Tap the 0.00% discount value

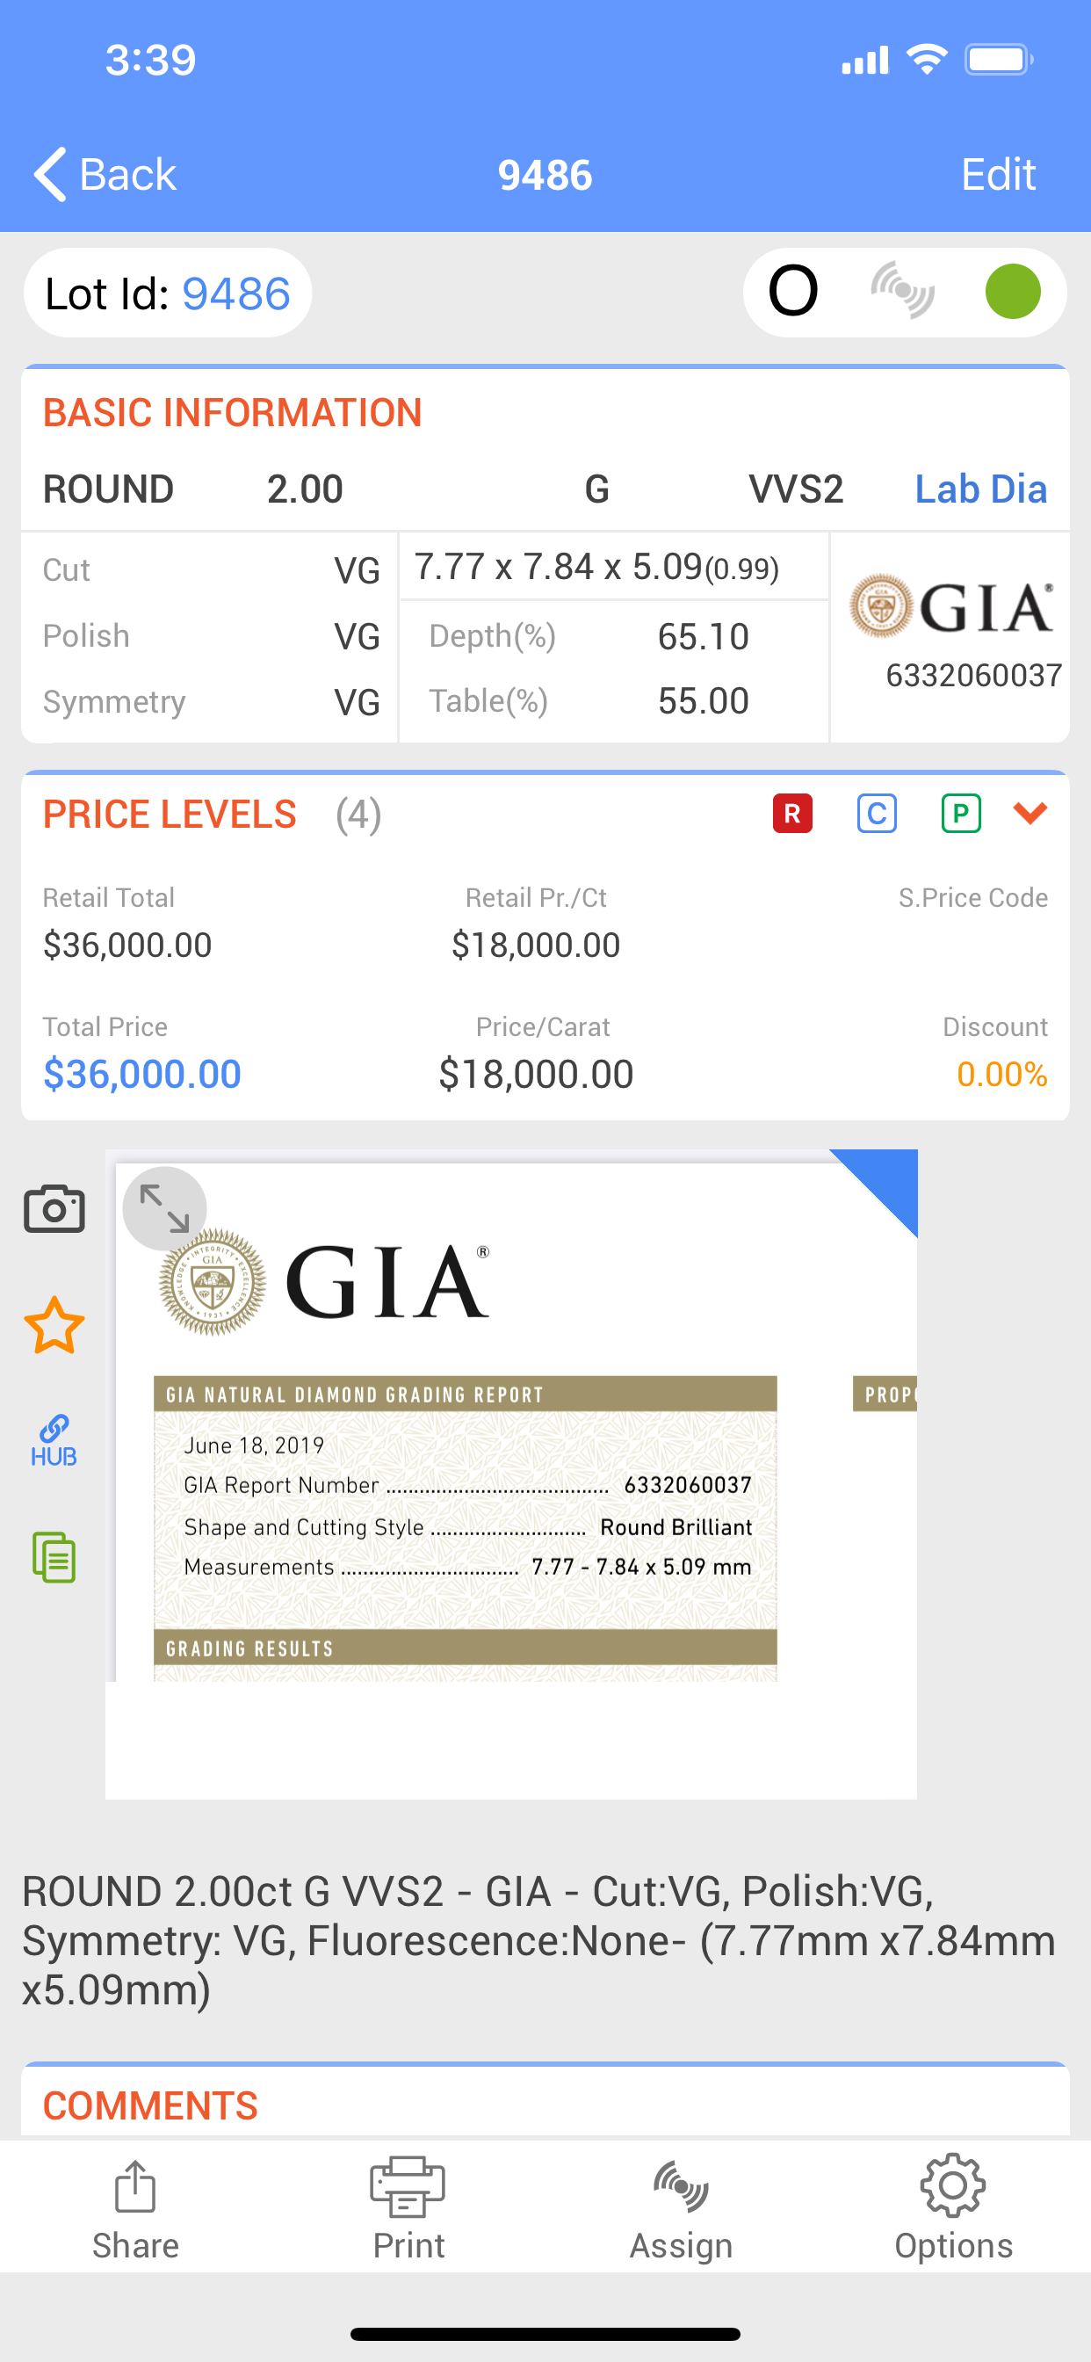tap(1001, 1074)
